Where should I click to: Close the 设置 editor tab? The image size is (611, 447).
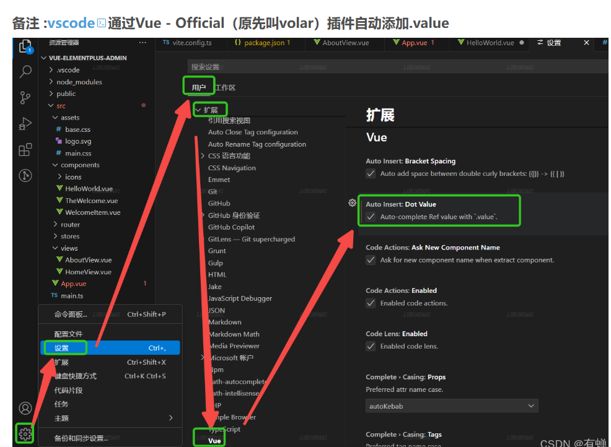tap(586, 43)
